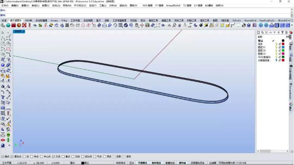
Task: Click the teal gem icon in top toolbar
Action: coord(8,25)
